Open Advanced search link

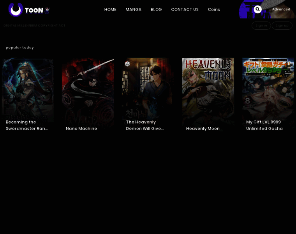[281, 9]
